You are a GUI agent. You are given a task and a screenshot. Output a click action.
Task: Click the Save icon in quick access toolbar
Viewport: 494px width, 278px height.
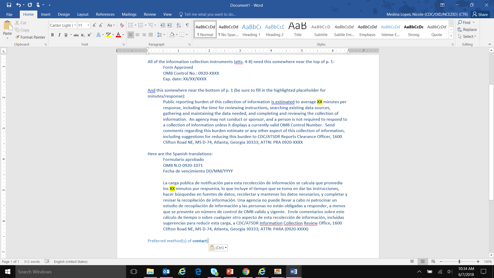click(9, 5)
